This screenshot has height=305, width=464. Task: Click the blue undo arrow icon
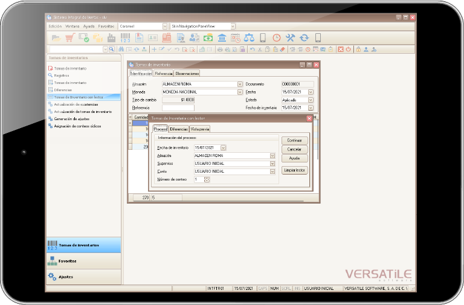point(252,50)
